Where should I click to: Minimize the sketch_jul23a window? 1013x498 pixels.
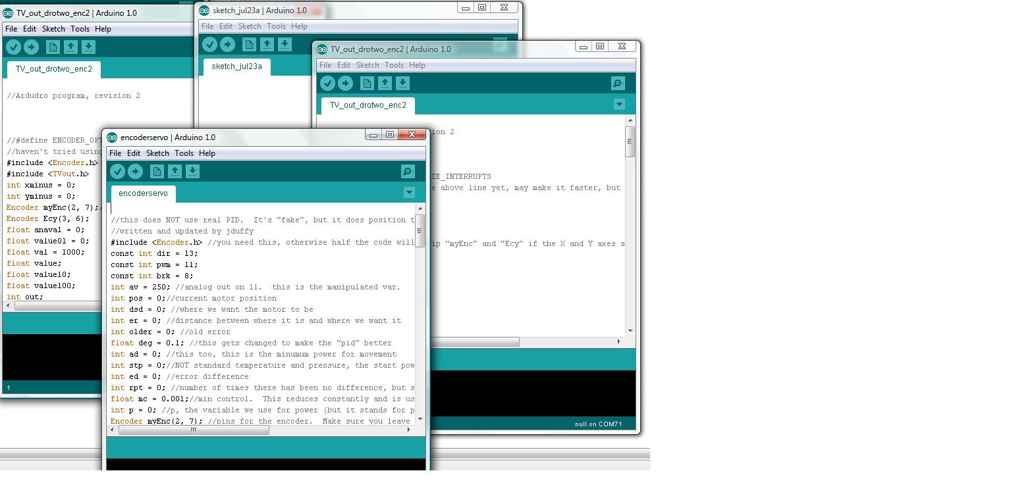pyautogui.click(x=466, y=8)
